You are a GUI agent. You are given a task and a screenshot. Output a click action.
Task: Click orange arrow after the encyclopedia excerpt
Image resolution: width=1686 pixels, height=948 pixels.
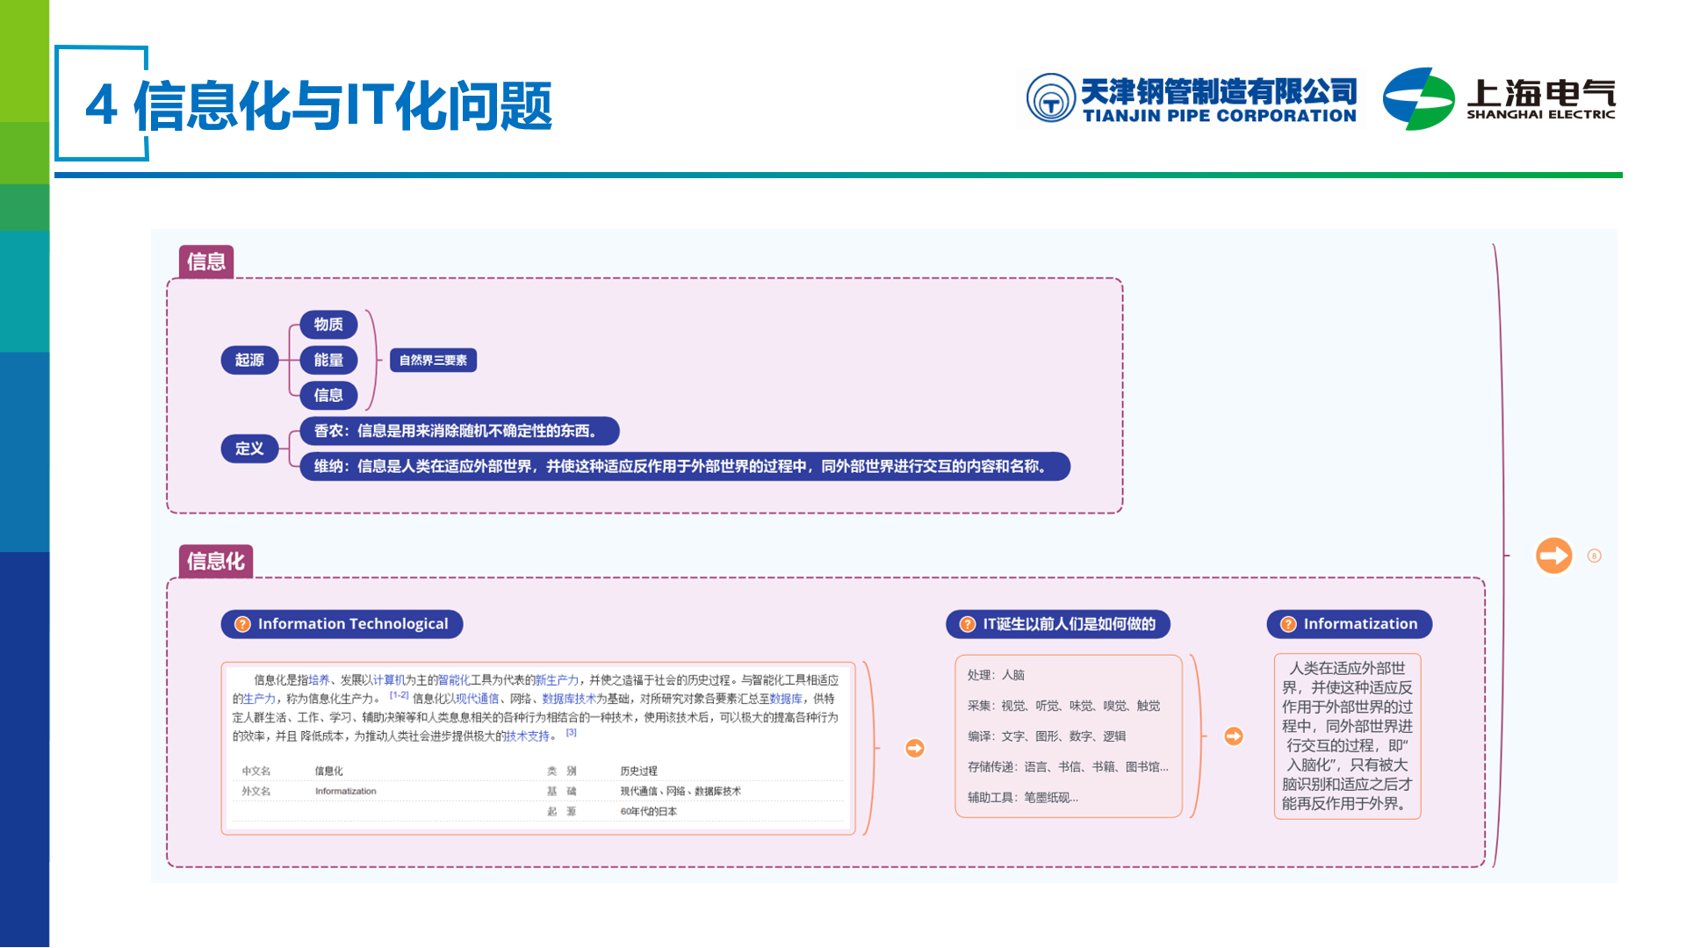[x=915, y=748]
